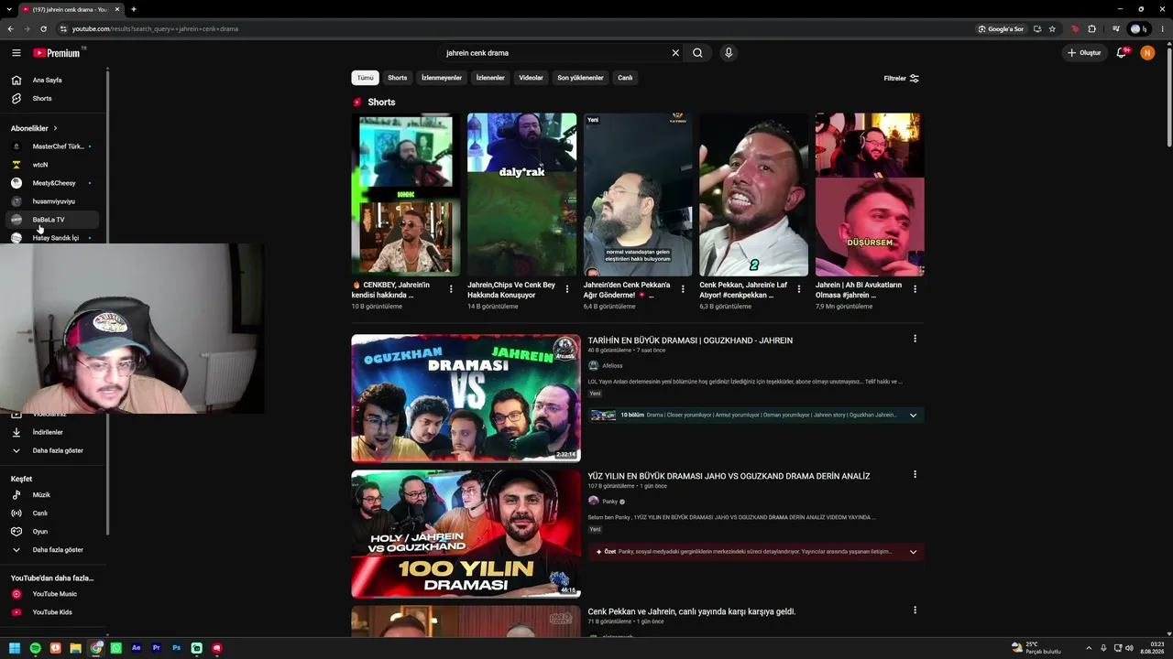This screenshot has width=1173, height=659.
Task: Open MasterChef Türkiye subscription channel
Action: 53,146
